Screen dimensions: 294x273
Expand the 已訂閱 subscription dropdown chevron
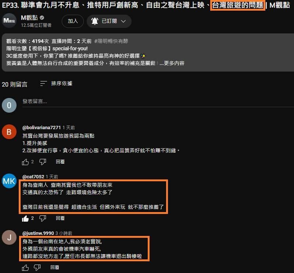point(123,21)
